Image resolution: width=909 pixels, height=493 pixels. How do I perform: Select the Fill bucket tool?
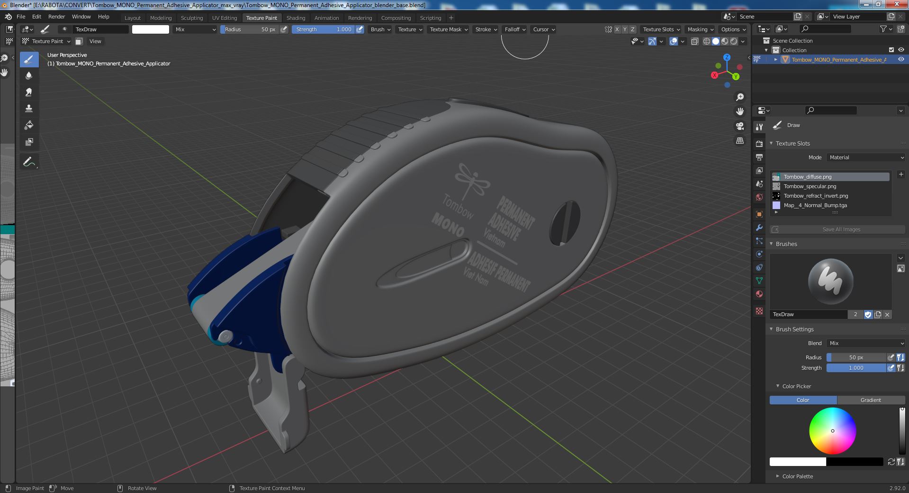tap(29, 126)
